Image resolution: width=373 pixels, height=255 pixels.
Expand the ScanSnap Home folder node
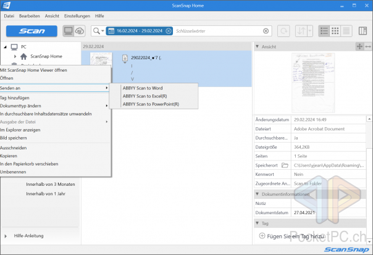15,56
